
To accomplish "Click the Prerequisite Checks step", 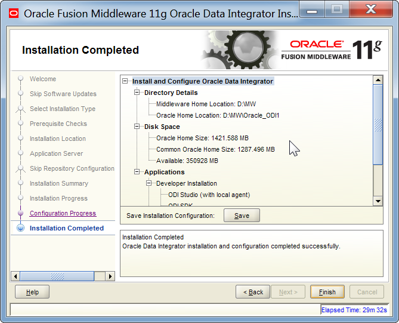I will 58,124.
